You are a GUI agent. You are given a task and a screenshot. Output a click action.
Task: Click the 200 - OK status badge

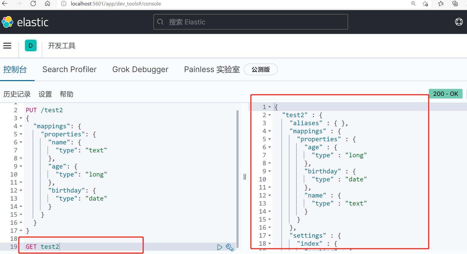(445, 94)
